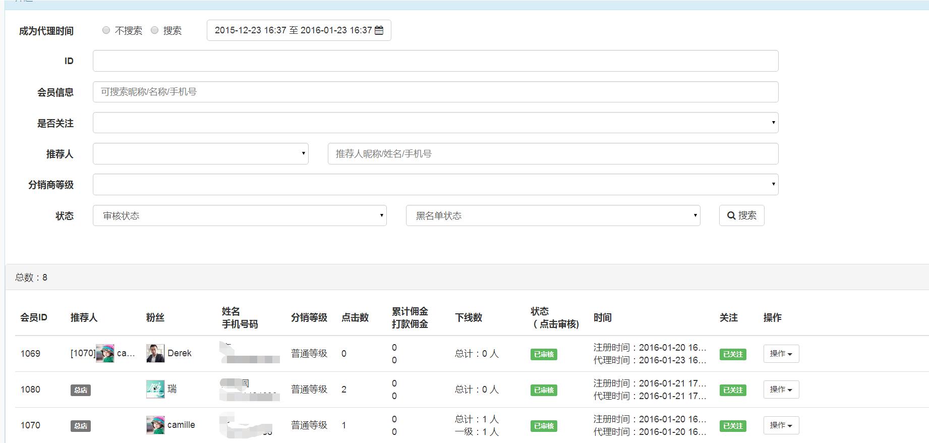Click 已关注 badge in row 1069
Image resolution: width=929 pixels, height=443 pixels.
click(x=733, y=354)
